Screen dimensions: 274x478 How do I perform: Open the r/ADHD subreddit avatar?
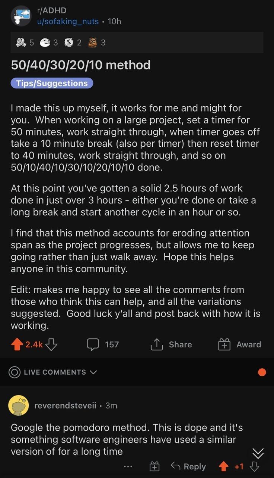coord(21,16)
